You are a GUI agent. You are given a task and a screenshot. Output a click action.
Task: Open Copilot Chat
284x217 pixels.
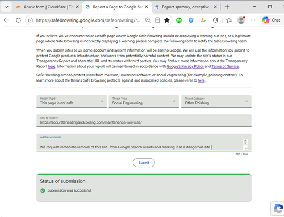[x=272, y=20]
